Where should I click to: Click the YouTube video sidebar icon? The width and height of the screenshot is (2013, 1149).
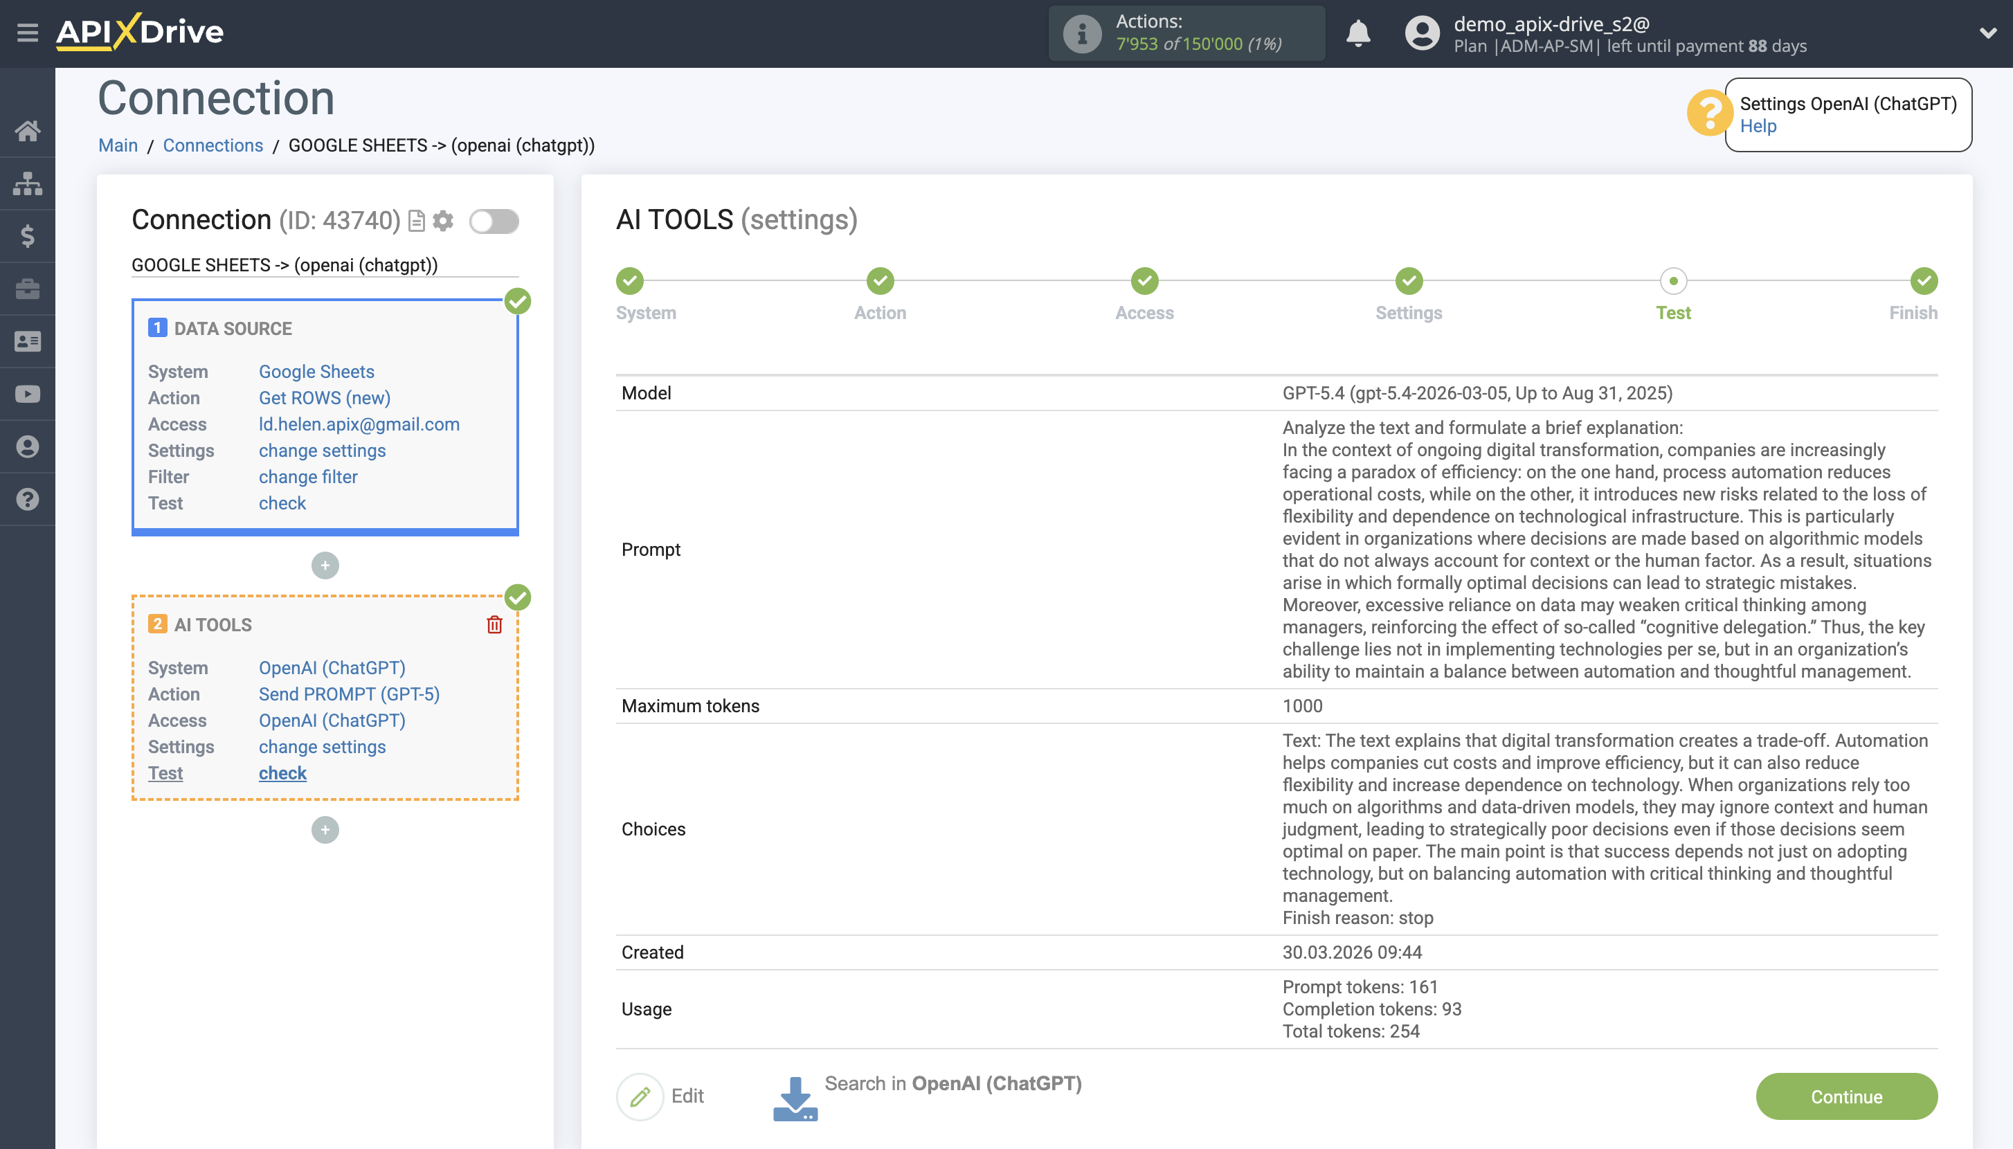[28, 394]
